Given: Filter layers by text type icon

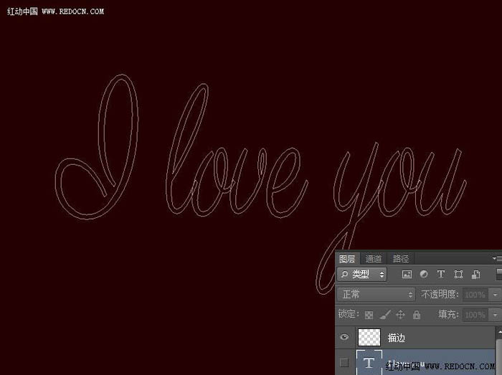Looking at the screenshot, I should [x=441, y=274].
